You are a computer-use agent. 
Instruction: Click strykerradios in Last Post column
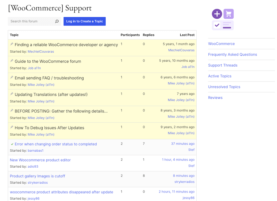coord(185,182)
